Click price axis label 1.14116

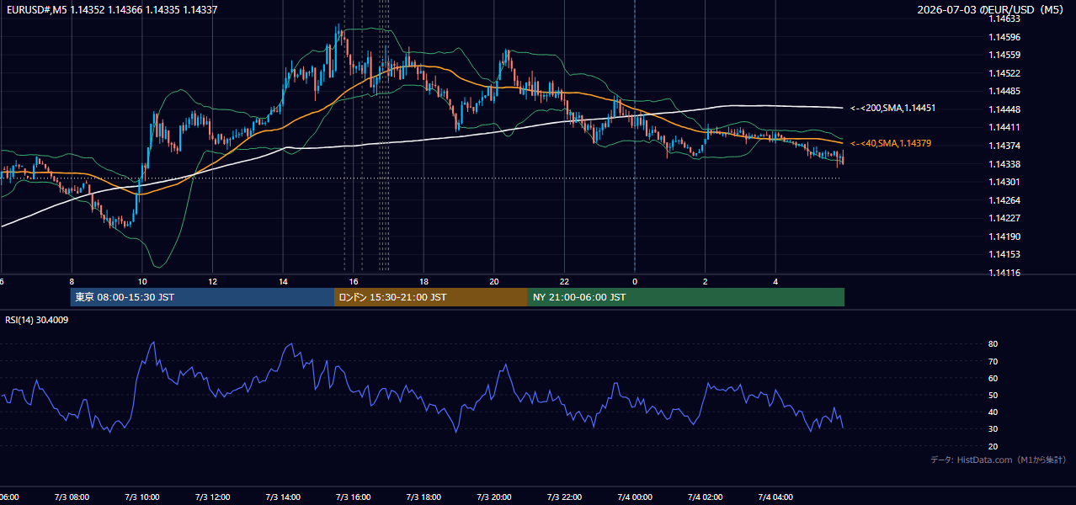click(1006, 273)
